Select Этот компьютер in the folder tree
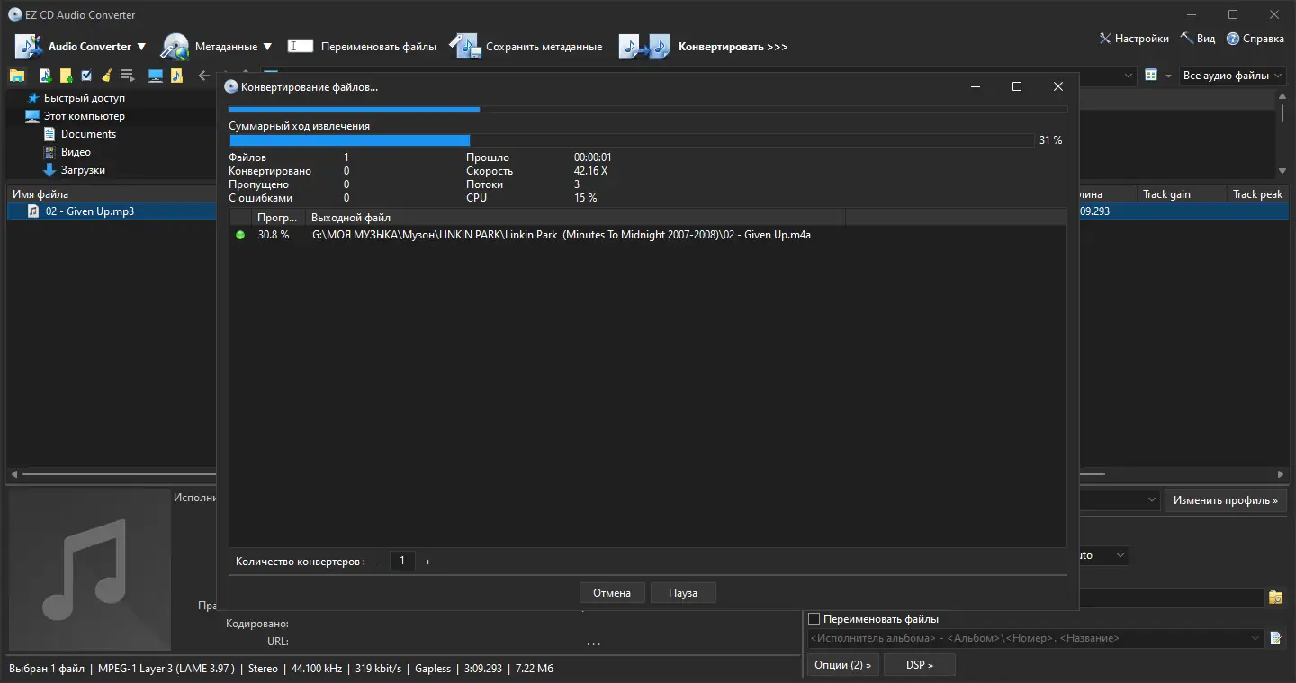Screen dimensions: 1296x683 click(x=85, y=116)
